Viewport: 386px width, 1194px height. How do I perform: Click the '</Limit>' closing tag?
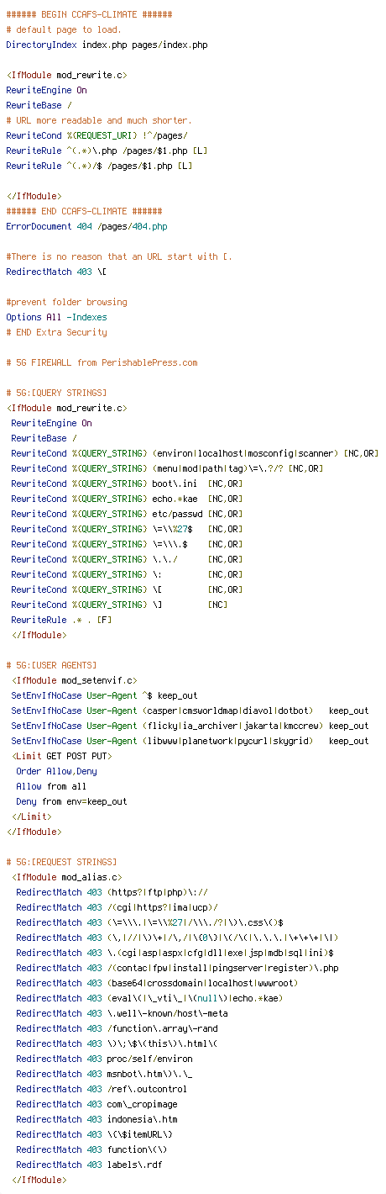[x=31, y=816]
